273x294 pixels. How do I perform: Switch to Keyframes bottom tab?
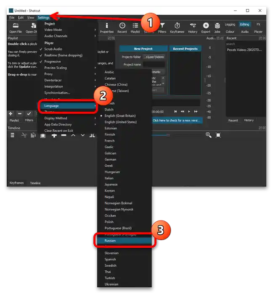point(16,183)
